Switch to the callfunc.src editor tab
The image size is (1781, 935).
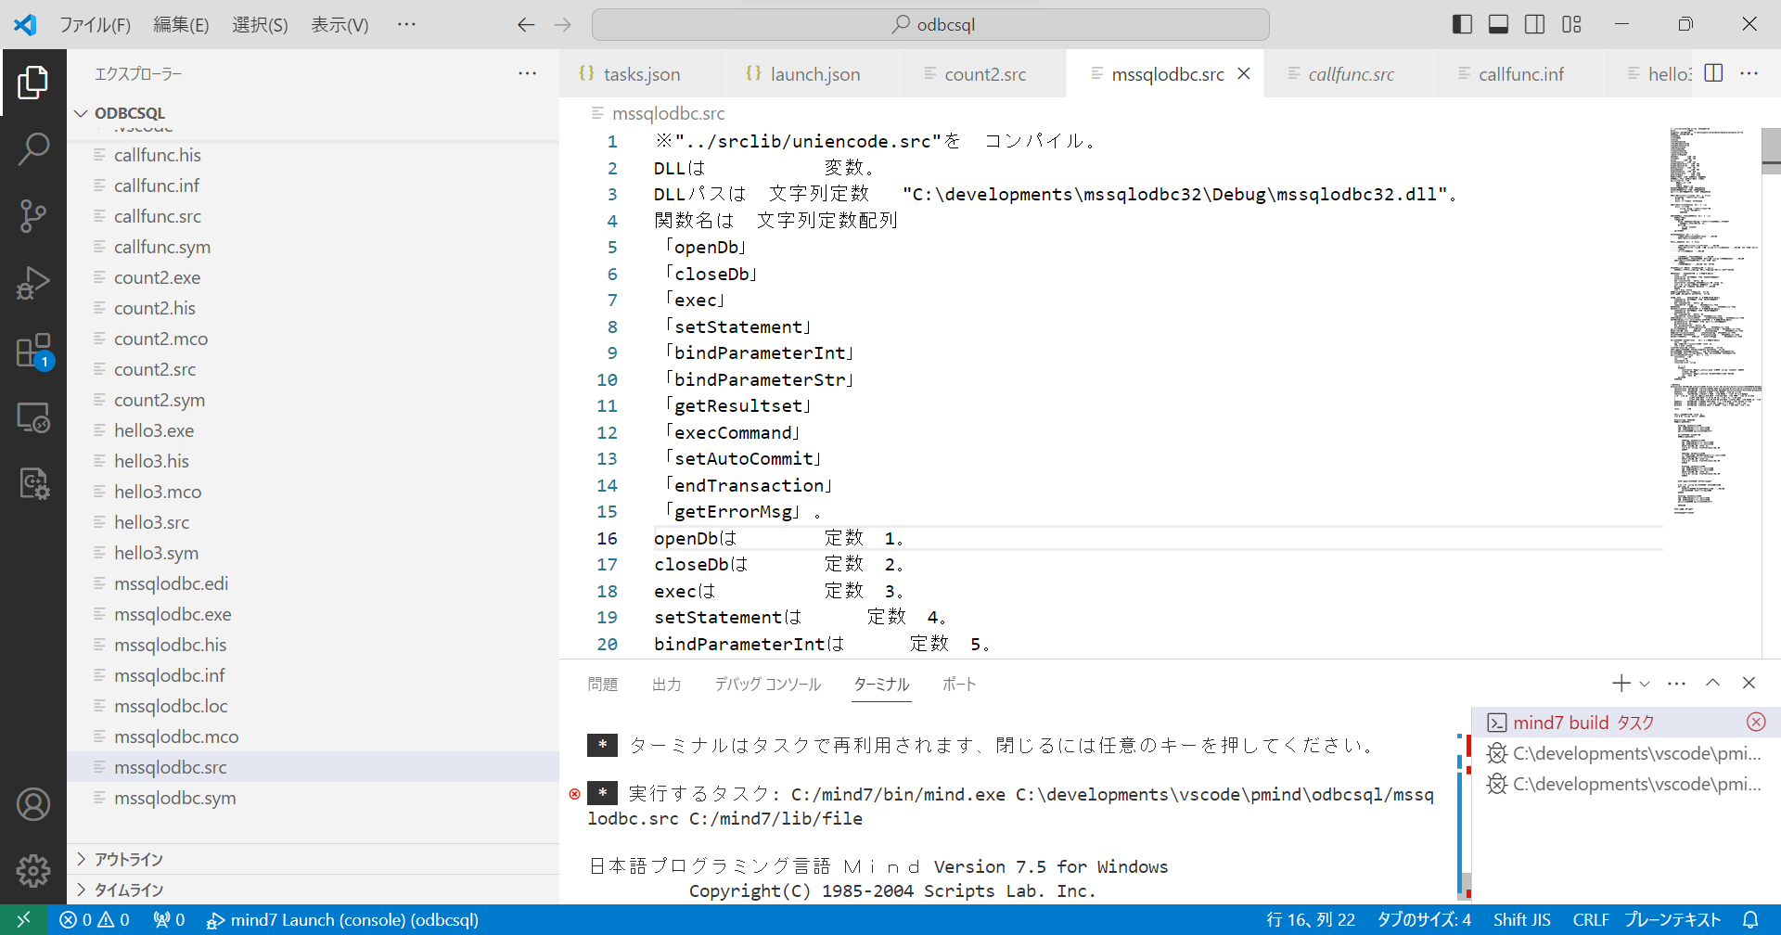1351,74
